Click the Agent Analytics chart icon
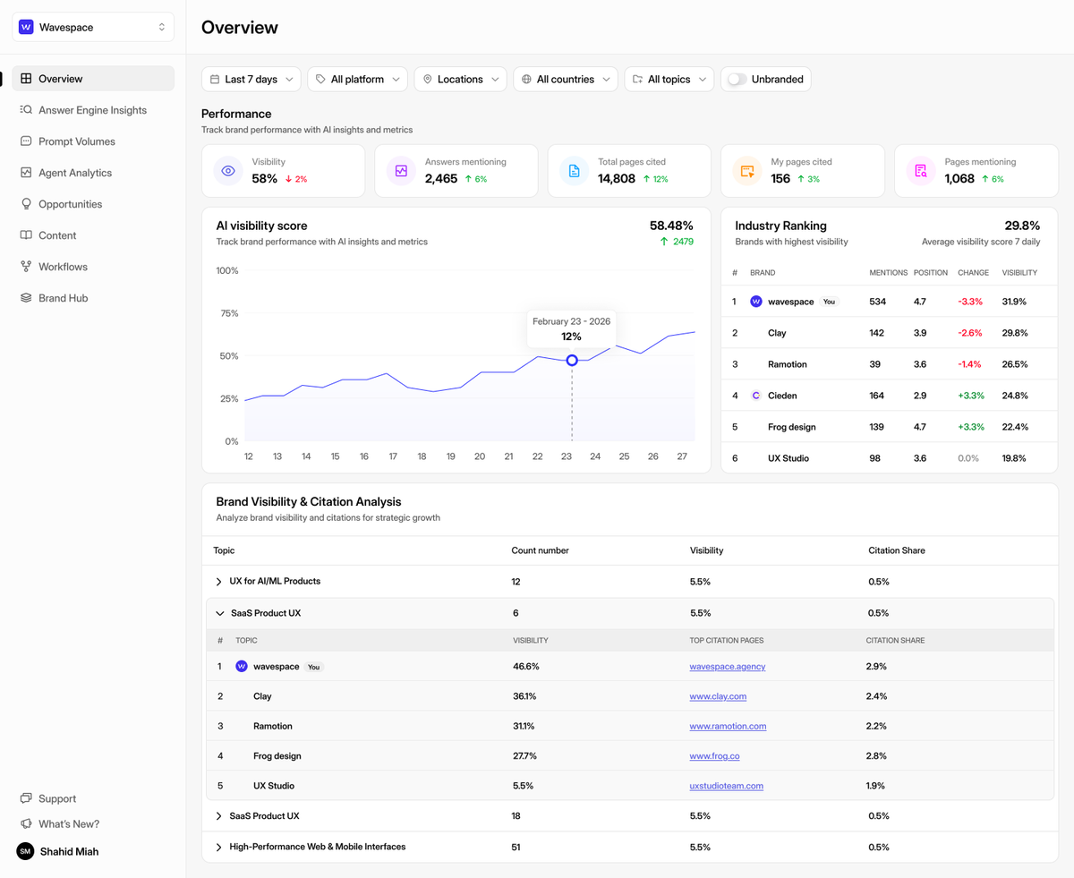 (26, 173)
